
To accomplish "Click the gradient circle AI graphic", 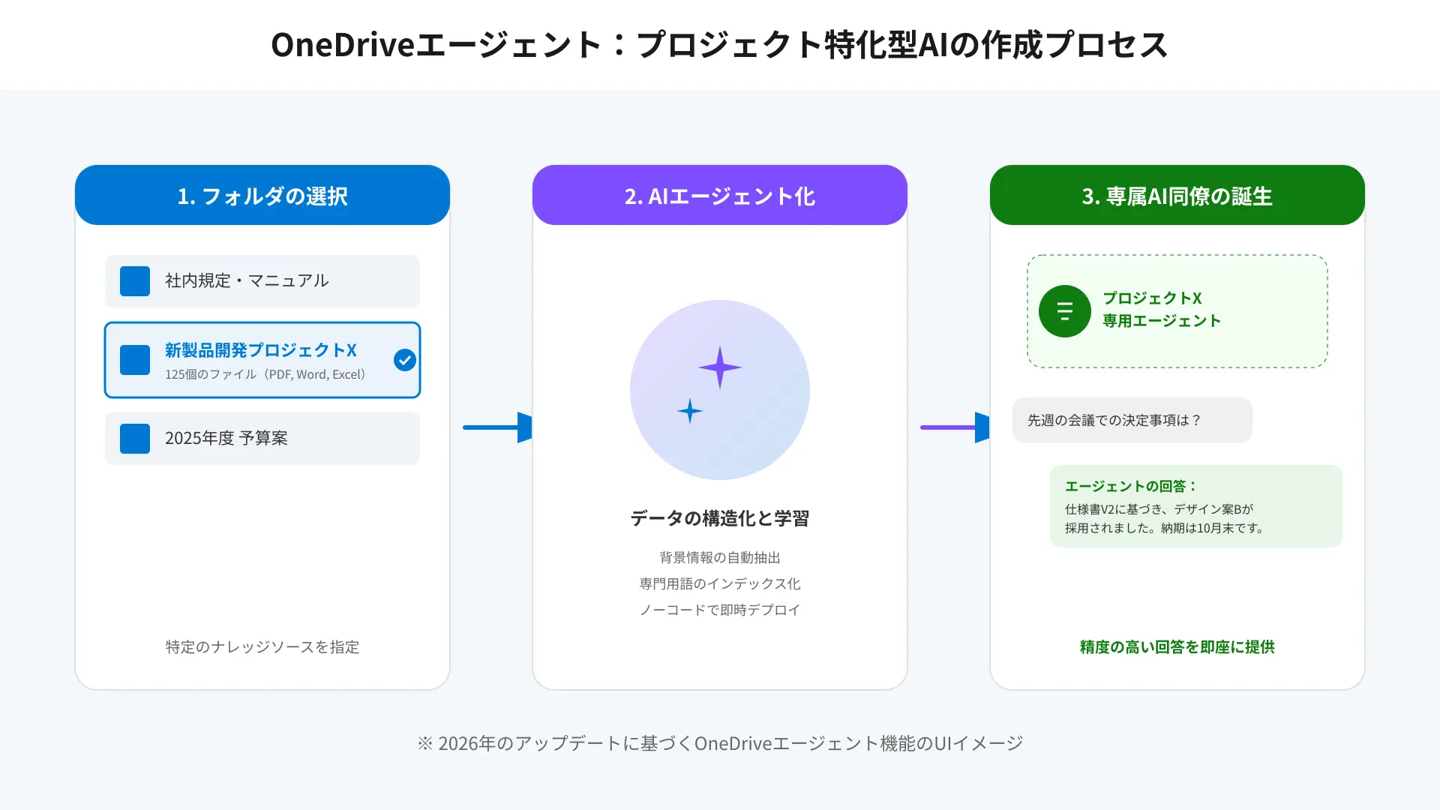I will point(720,390).
